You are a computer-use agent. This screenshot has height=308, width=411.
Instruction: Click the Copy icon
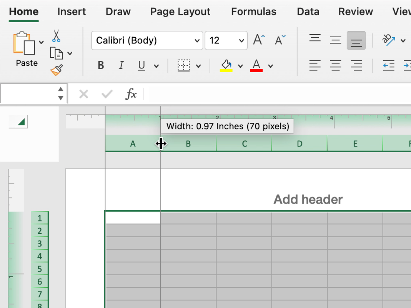(55, 53)
